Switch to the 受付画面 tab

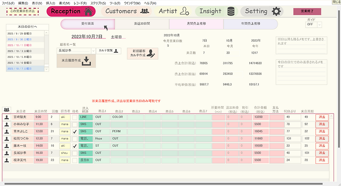click(x=88, y=24)
